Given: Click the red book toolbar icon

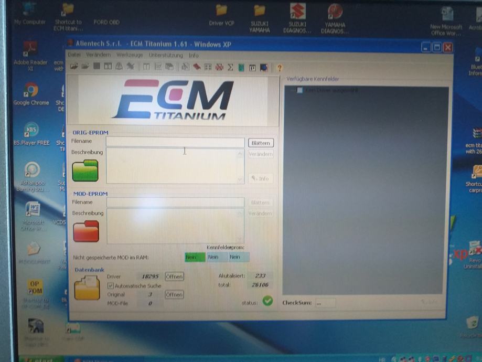Looking at the screenshot, I should [197, 67].
